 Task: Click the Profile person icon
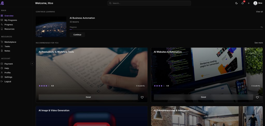pyautogui.click(x=2, y=73)
